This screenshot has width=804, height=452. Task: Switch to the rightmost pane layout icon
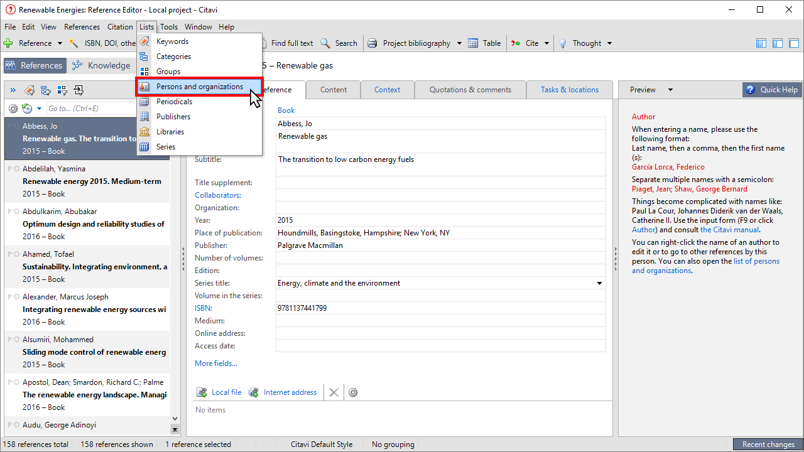(793, 43)
